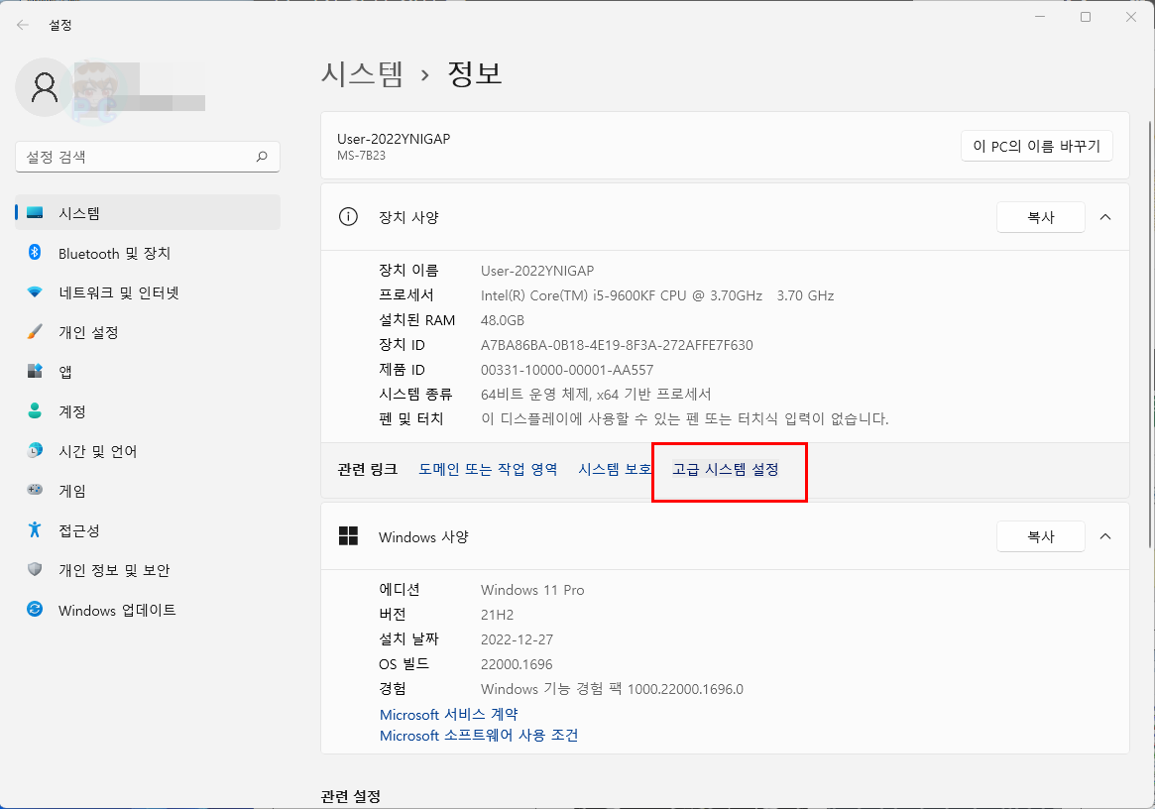Screen dimensions: 1155x809
Task: Copy Windows specs with 복사 button
Action: (1040, 536)
